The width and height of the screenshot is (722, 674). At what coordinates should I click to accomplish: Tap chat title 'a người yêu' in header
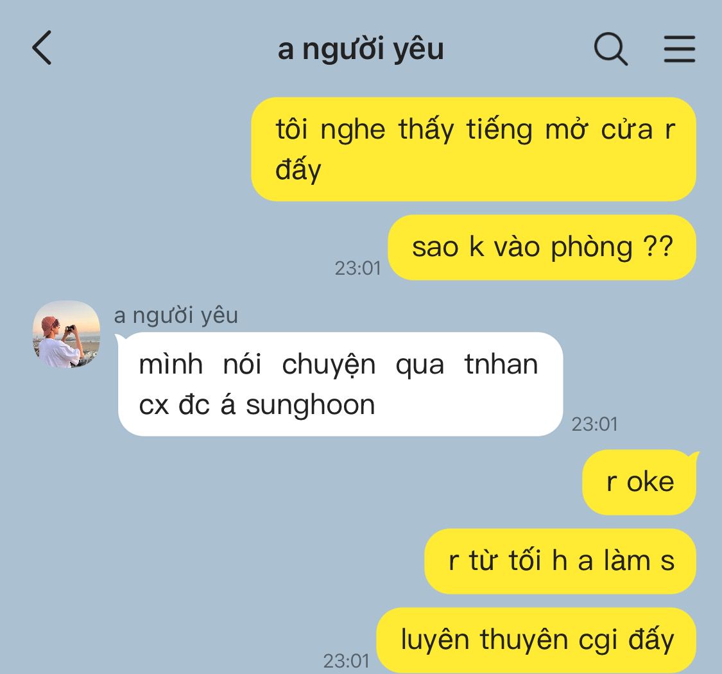tap(361, 49)
